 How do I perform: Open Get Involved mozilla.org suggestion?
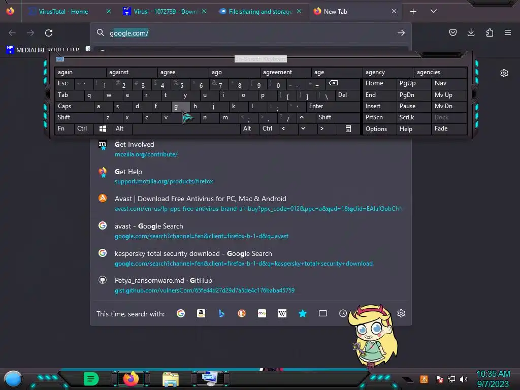coord(251,149)
